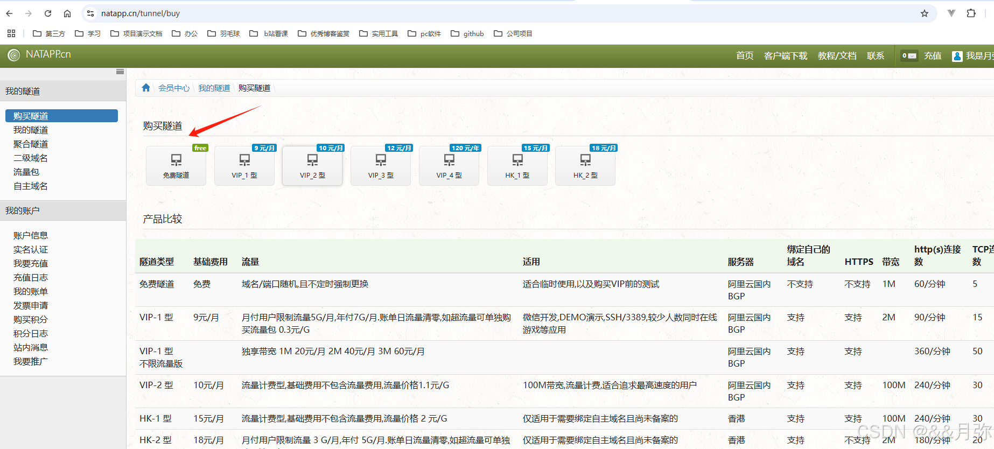Open 联系 in the top navigation

pos(876,55)
